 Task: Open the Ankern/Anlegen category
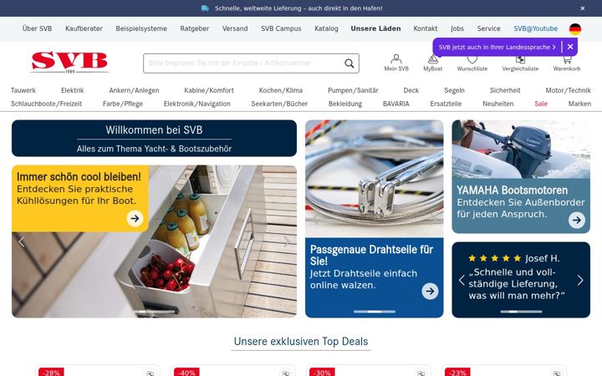point(134,90)
